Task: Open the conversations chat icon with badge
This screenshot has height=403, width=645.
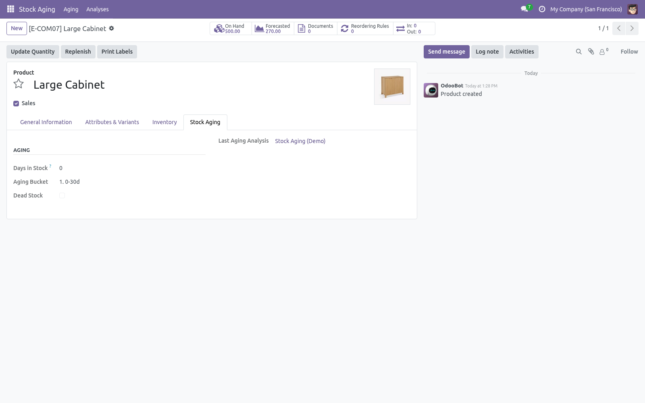Action: coord(524,9)
